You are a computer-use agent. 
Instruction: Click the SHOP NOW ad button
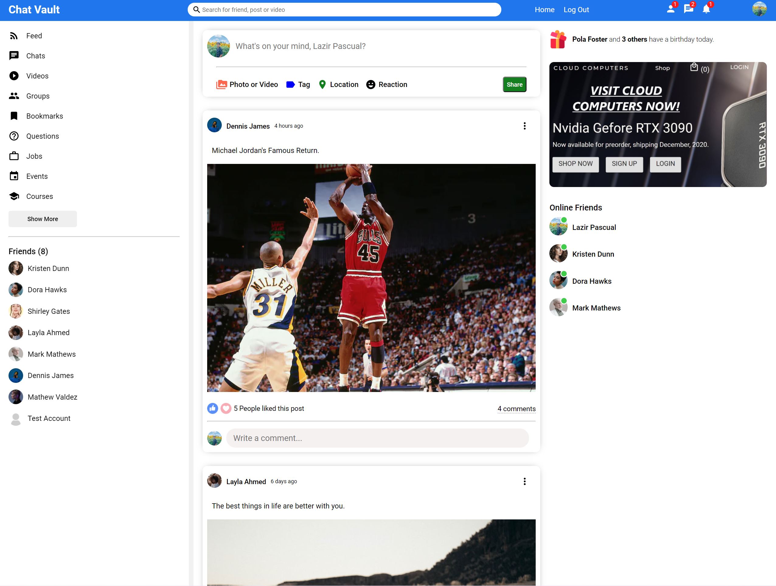(575, 164)
